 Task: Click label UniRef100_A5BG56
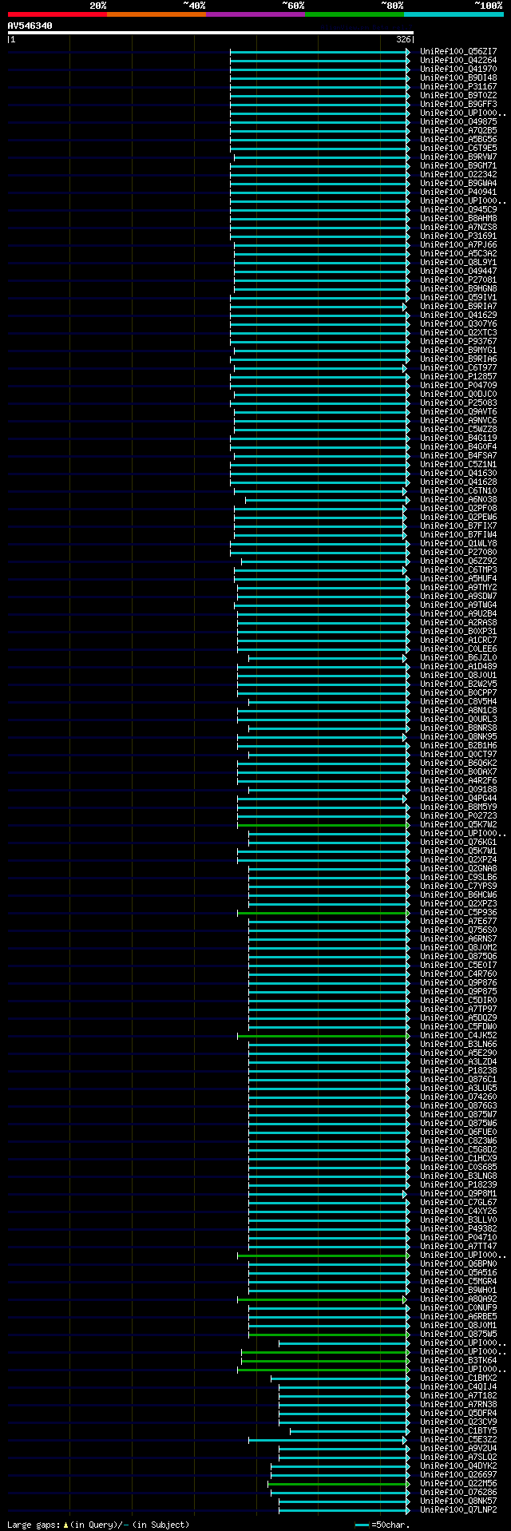[x=458, y=139]
